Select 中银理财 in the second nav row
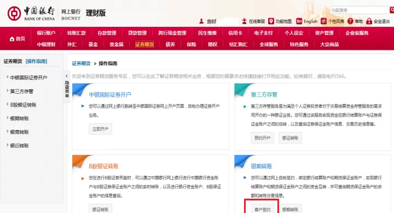Screen dimensions: 394x213 coord(46,44)
